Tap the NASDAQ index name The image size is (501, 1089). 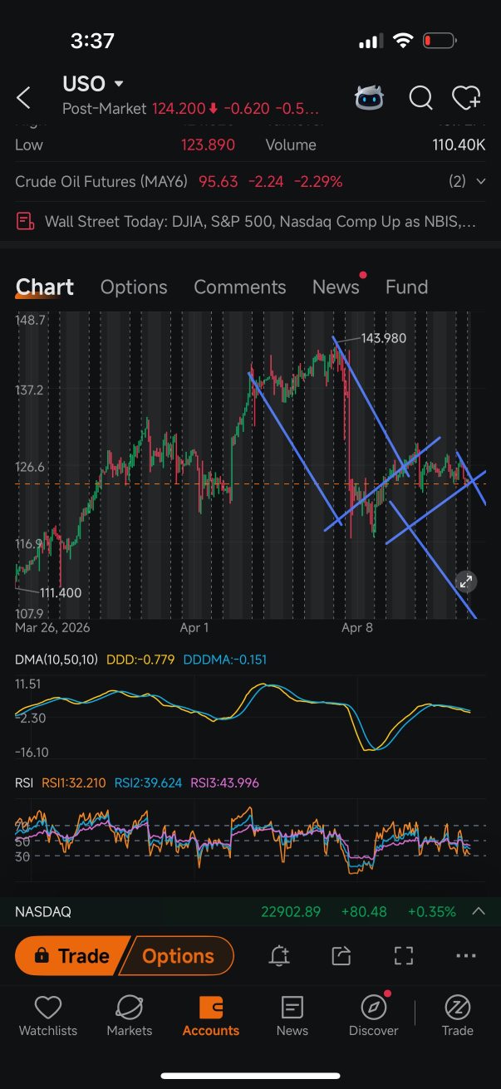(x=43, y=911)
